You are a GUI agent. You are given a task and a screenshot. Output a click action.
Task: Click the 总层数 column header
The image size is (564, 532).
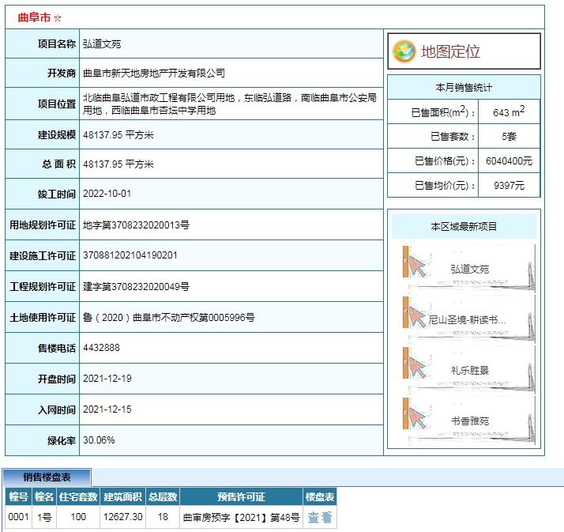(163, 496)
